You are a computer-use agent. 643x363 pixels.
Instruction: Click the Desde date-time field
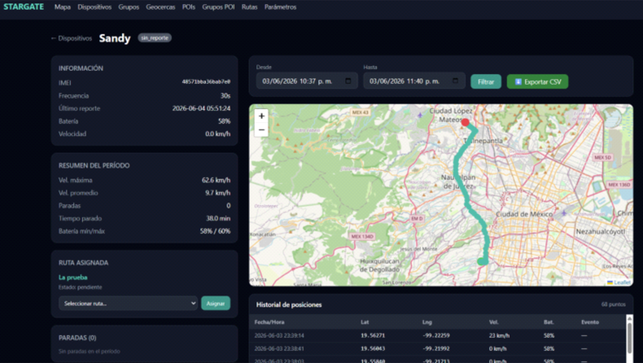pyautogui.click(x=307, y=81)
